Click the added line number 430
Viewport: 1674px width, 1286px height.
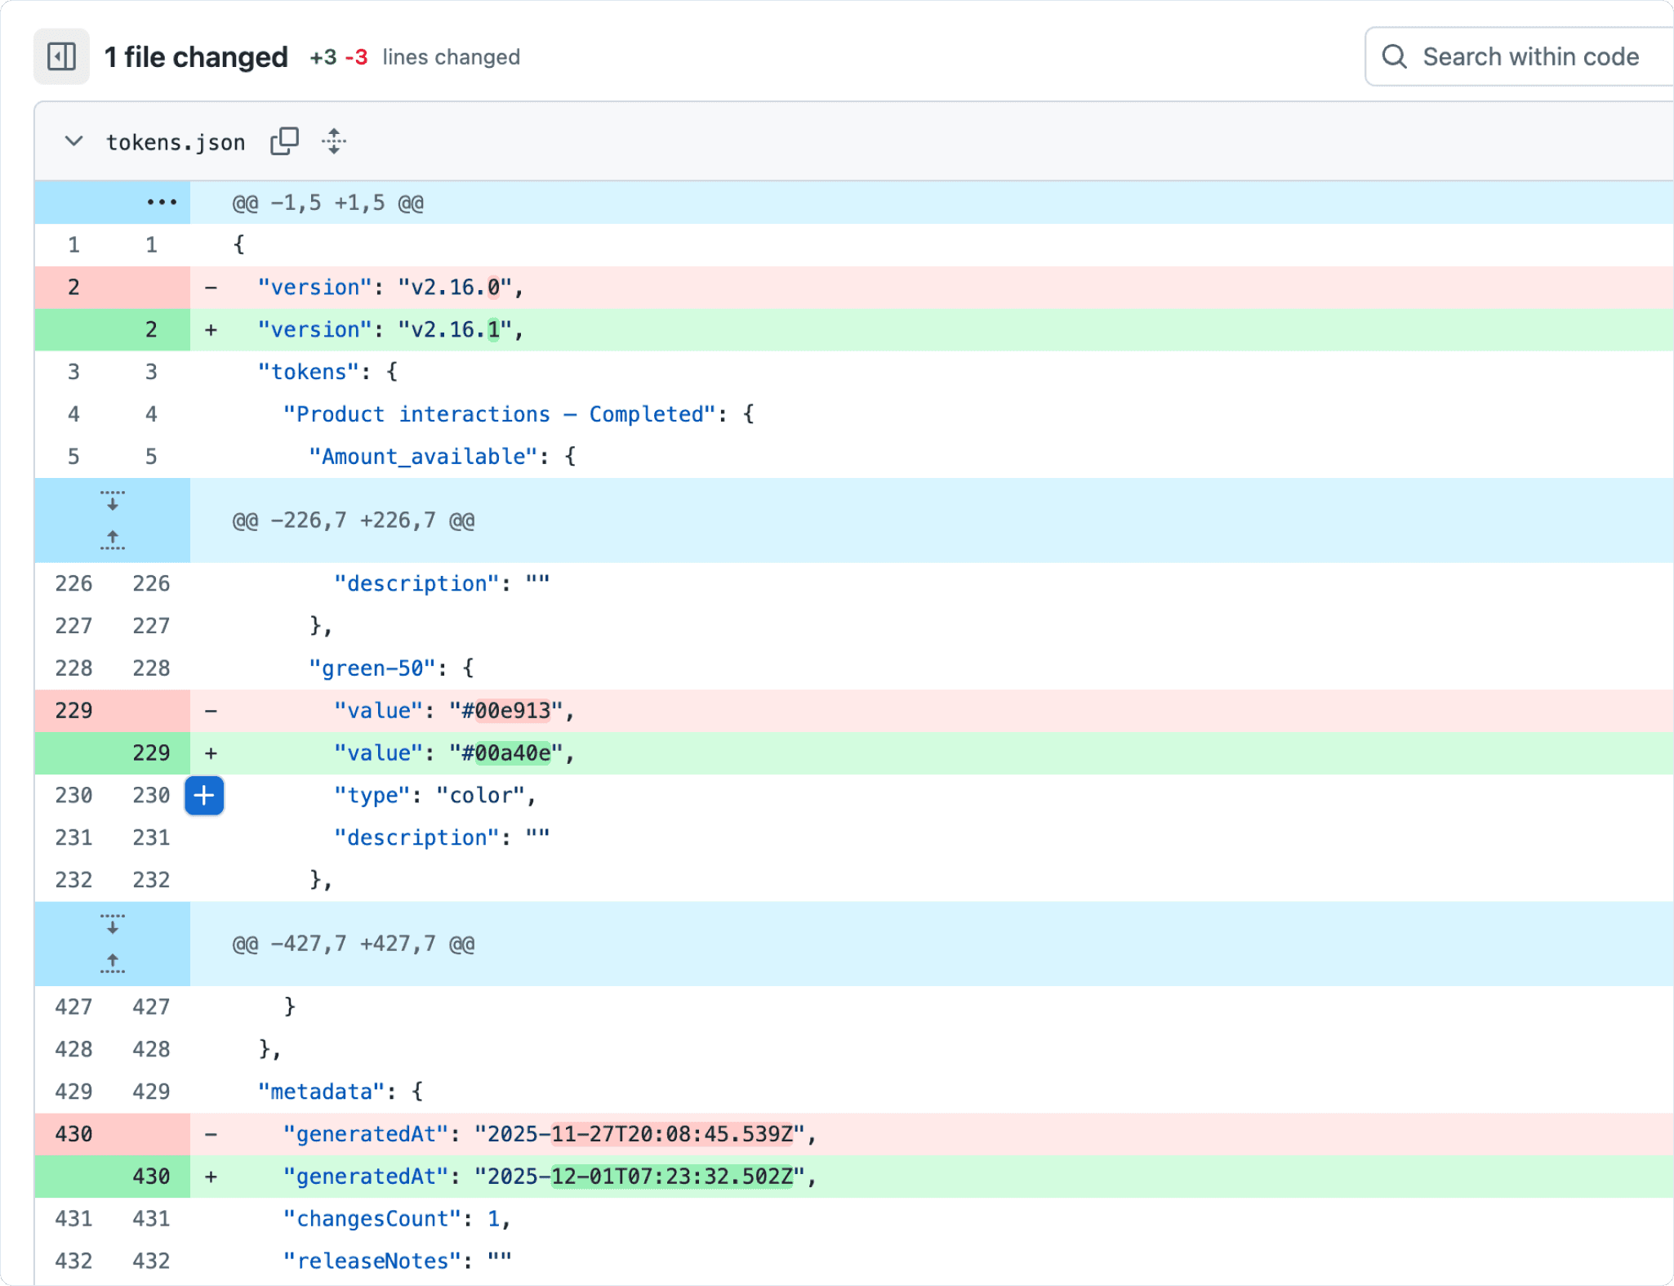point(151,1177)
